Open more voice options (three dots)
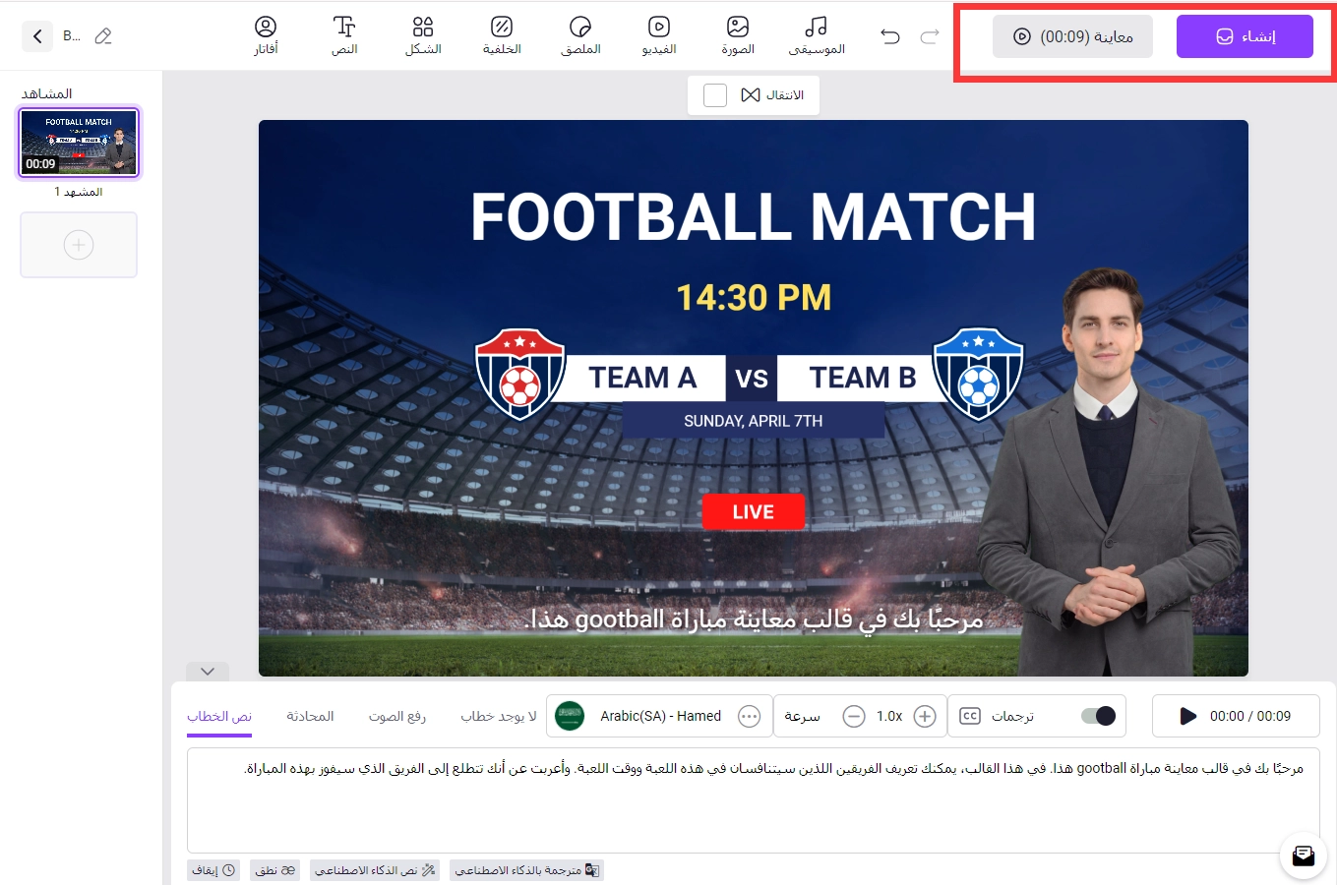The height and width of the screenshot is (885, 1337). (750, 716)
